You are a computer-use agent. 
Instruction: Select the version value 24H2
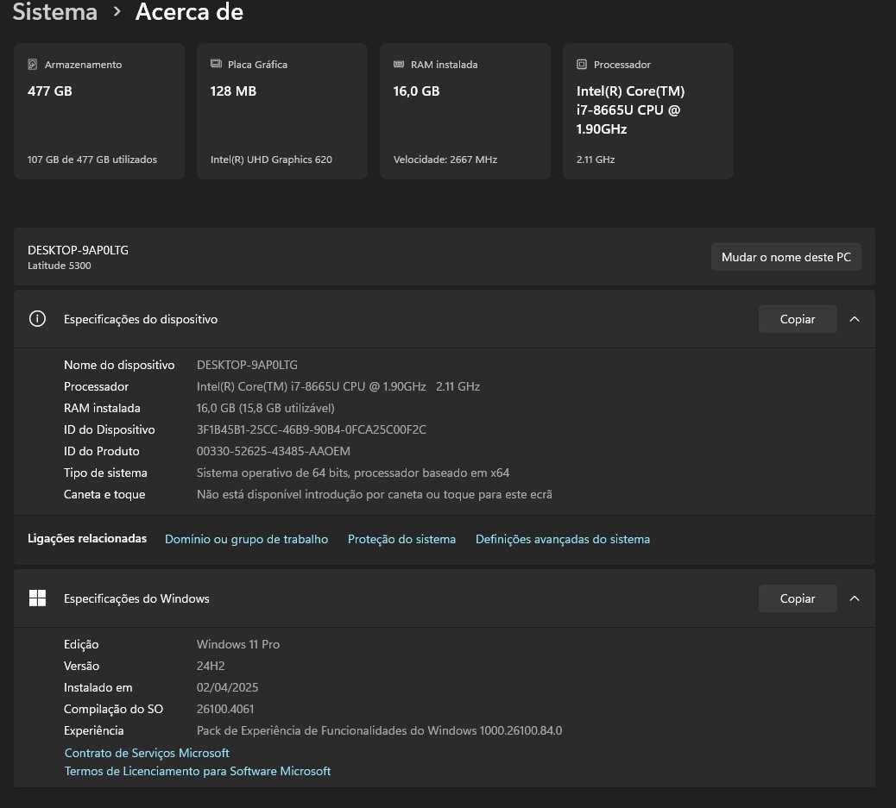(x=211, y=666)
